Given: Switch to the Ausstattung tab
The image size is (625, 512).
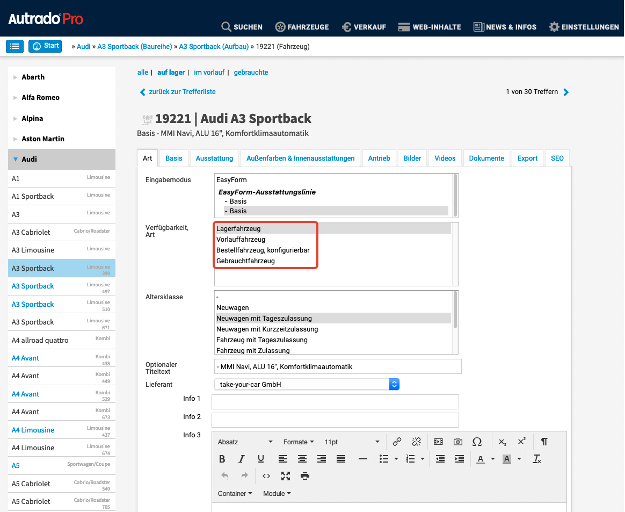Looking at the screenshot, I should coord(214,158).
